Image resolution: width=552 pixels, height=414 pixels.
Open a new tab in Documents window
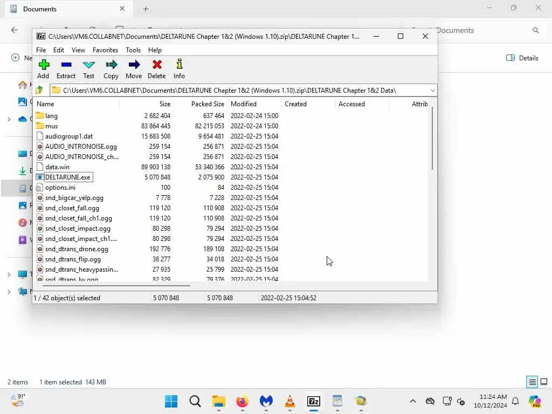click(146, 9)
